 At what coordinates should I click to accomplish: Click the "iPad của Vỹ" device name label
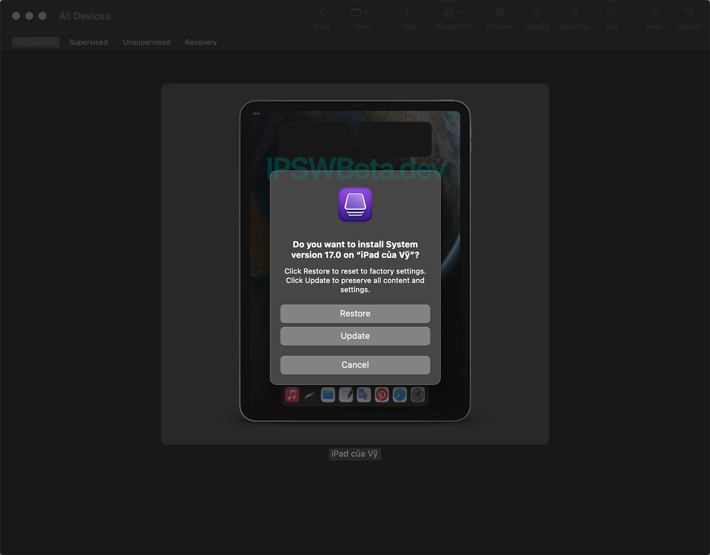(x=355, y=454)
